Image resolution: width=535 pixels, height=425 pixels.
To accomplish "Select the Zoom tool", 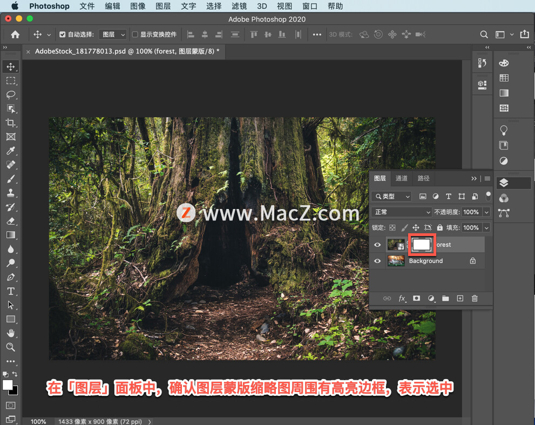I will (11, 347).
